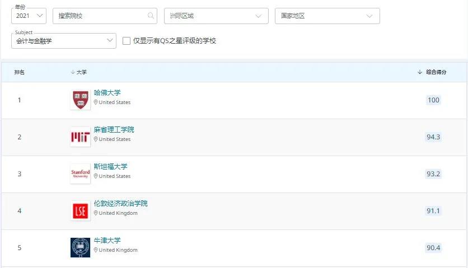Viewport: 468px width, 268px height.
Task: Click the Harvard shield logo
Action: (80, 100)
